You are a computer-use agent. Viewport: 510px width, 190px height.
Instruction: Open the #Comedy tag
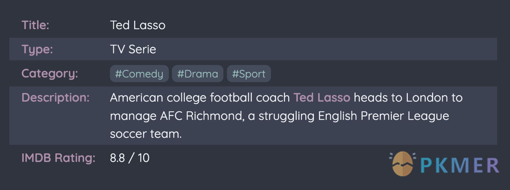139,74
